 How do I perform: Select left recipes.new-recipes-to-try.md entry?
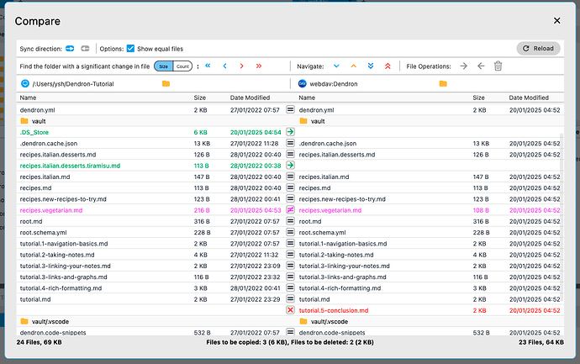[x=63, y=199]
